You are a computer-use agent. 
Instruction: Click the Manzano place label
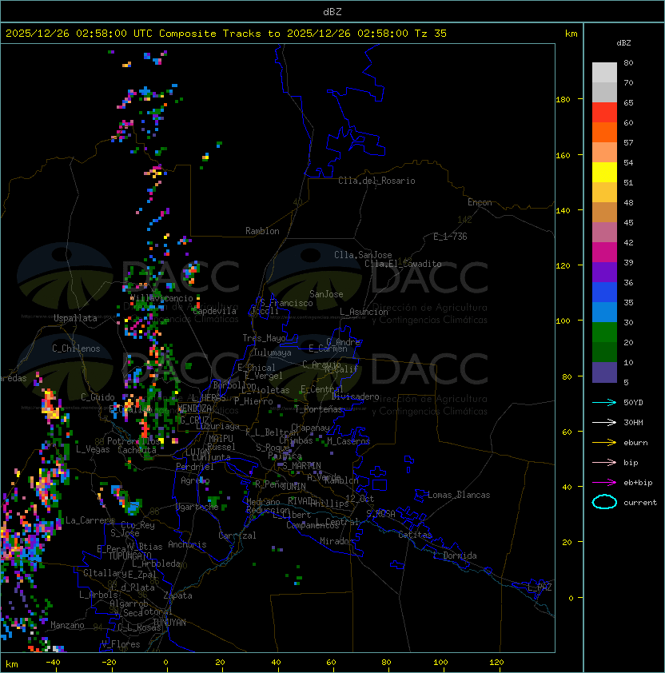pos(67,625)
